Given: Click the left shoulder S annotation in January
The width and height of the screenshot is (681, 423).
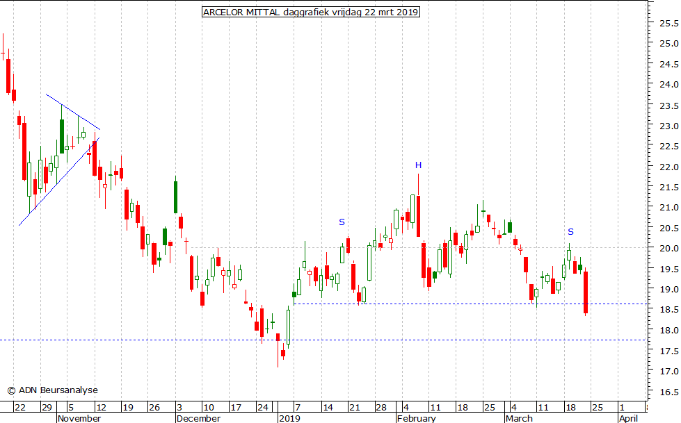Looking at the screenshot, I should [342, 222].
